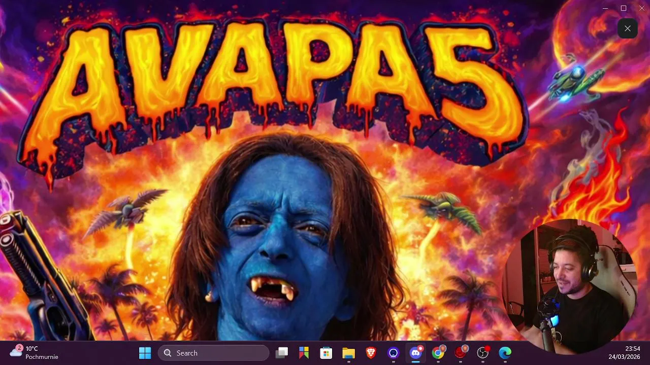The width and height of the screenshot is (650, 365).
Task: Minimize the window using the title bar
Action: (x=605, y=8)
